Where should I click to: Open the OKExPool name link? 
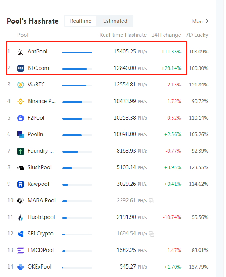click(40, 267)
